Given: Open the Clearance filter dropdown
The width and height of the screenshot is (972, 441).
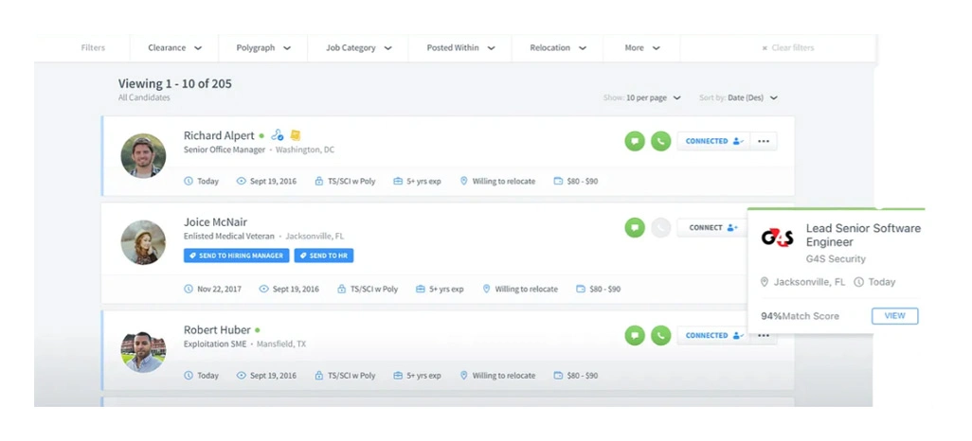Looking at the screenshot, I should (x=174, y=47).
